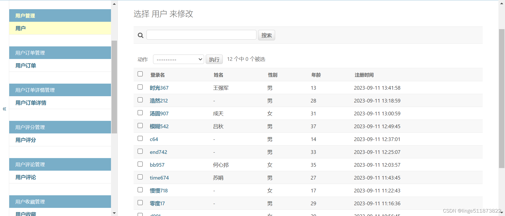This screenshot has height=216, width=505.
Task: Open user bb957 for editing
Action: pos(157,165)
